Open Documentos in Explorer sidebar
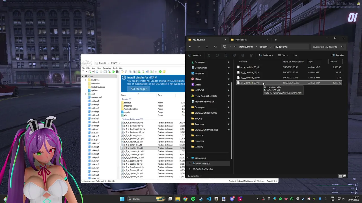The height and width of the screenshot is (203, 362). 201,68
